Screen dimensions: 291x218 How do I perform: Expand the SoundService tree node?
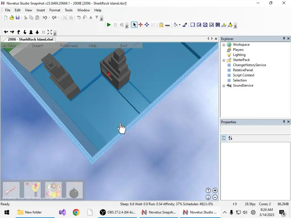[x=224, y=86]
